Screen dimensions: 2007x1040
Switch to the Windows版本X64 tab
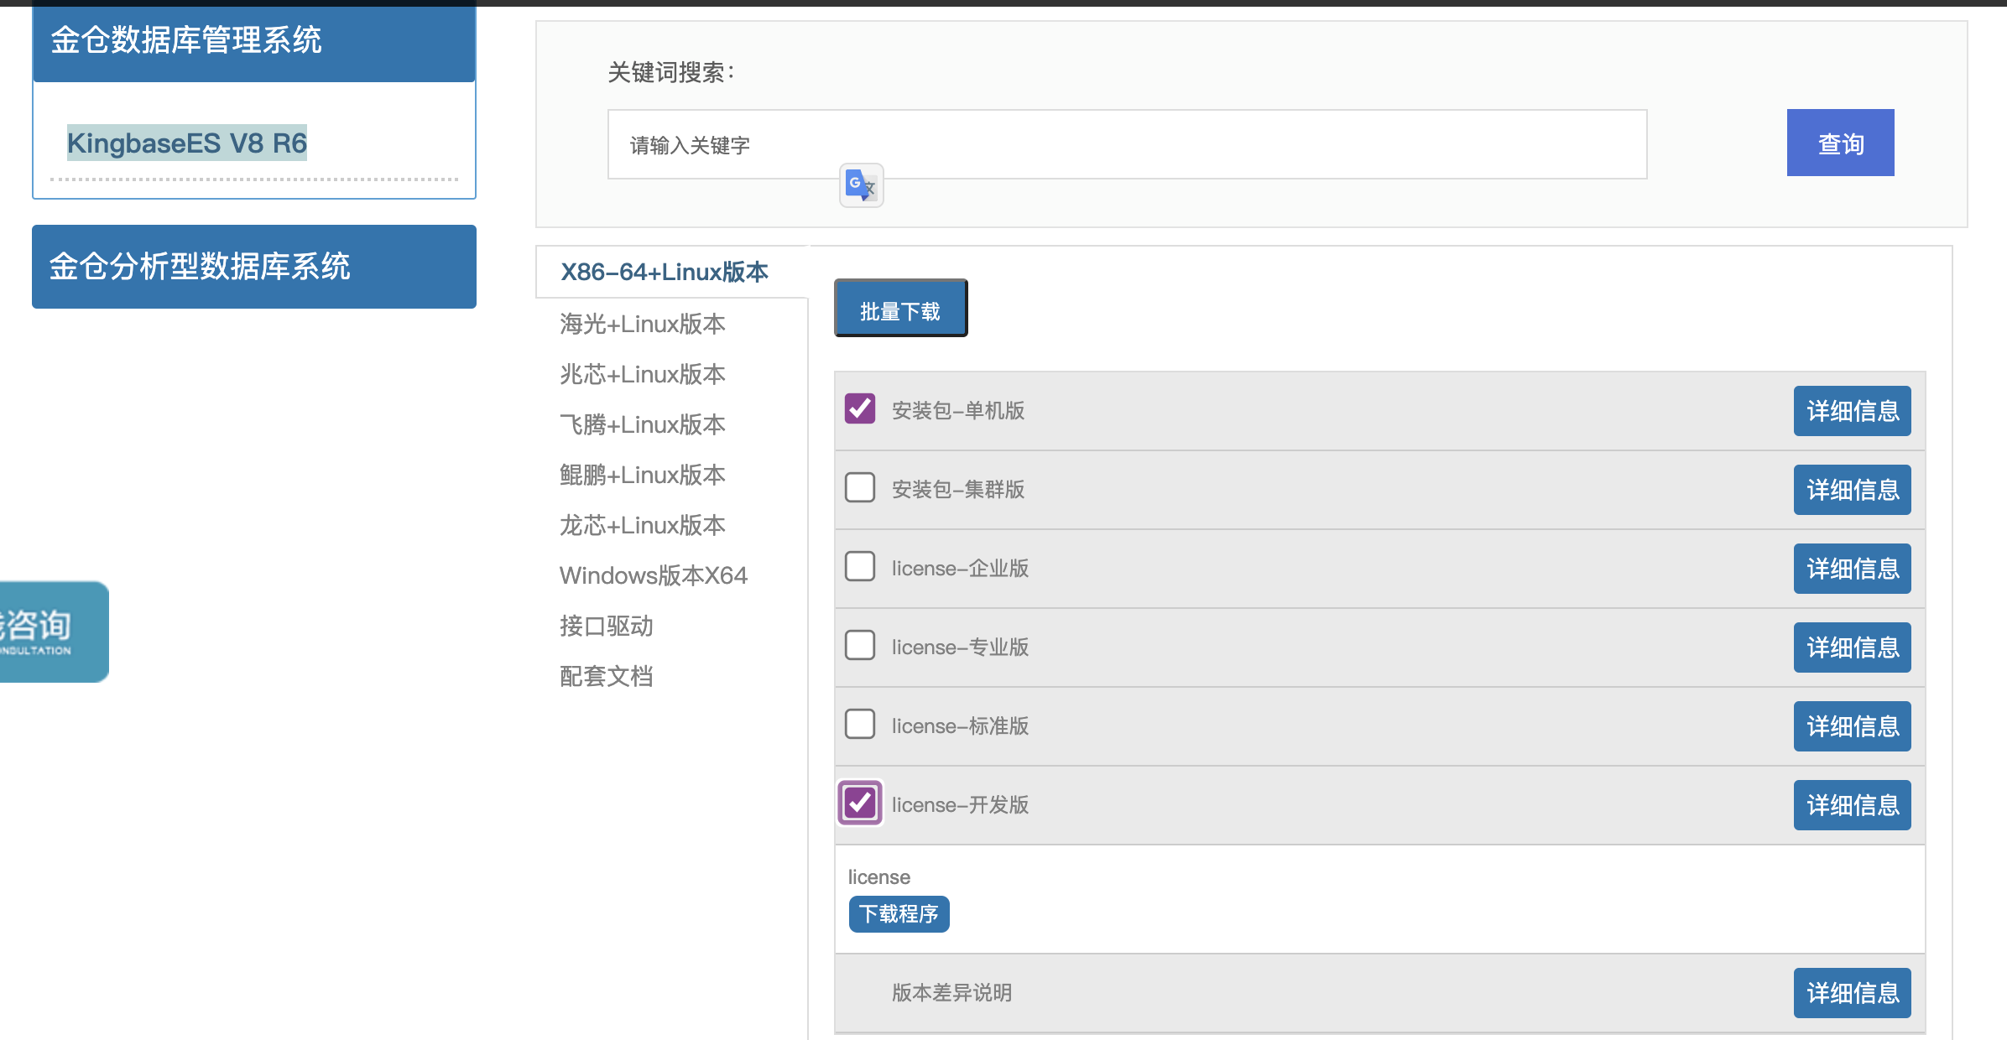tap(653, 575)
